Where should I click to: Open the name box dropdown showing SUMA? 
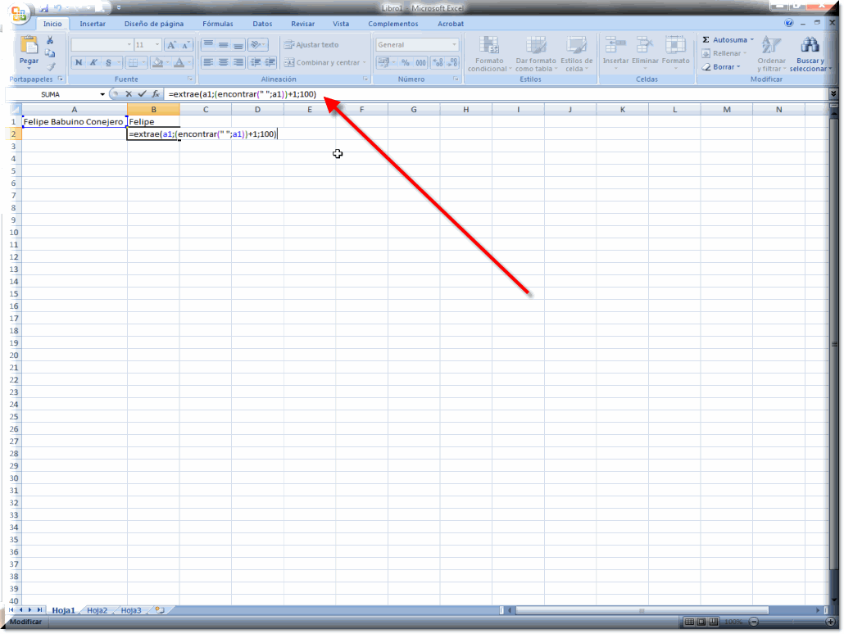point(102,94)
